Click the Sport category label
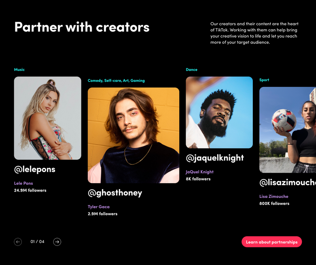The image size is (316, 265). pos(264,80)
